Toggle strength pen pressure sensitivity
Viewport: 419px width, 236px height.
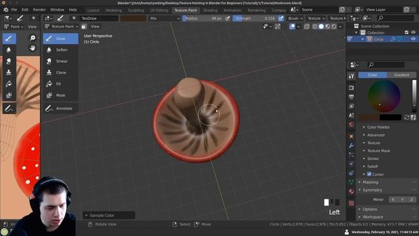281,18
